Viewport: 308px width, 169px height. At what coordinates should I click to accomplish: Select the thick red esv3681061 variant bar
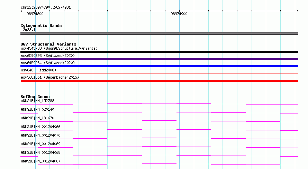click(x=159, y=81)
